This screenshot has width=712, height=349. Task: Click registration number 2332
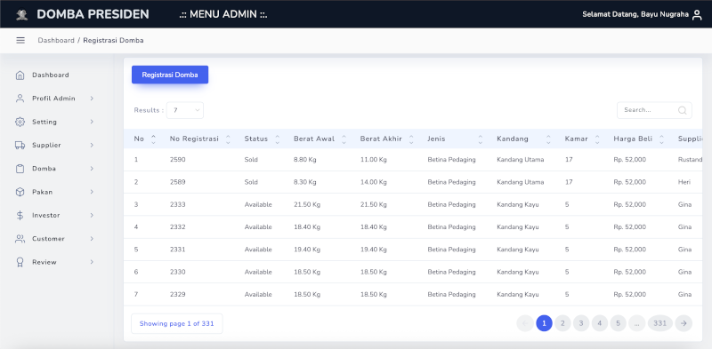(177, 227)
